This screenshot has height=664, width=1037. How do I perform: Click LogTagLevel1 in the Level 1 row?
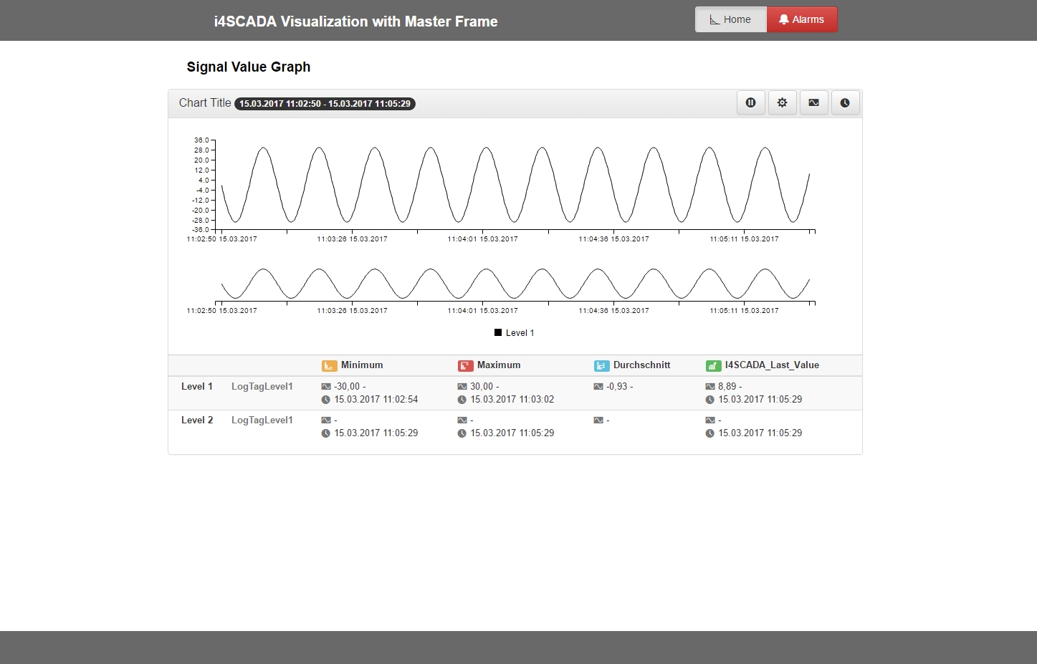click(262, 386)
